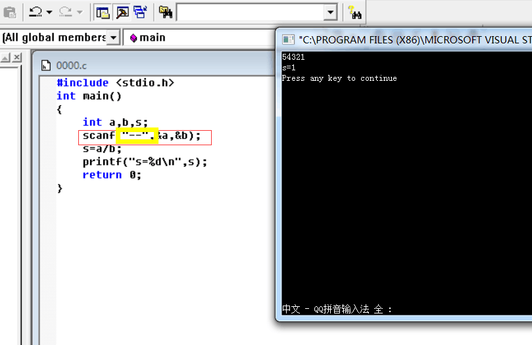Image resolution: width=532 pixels, height=345 pixels.
Task: Click the console window title bar
Action: (x=404, y=39)
